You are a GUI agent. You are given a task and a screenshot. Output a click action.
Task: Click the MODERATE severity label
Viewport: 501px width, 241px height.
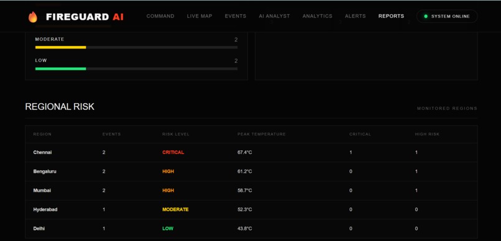point(50,39)
